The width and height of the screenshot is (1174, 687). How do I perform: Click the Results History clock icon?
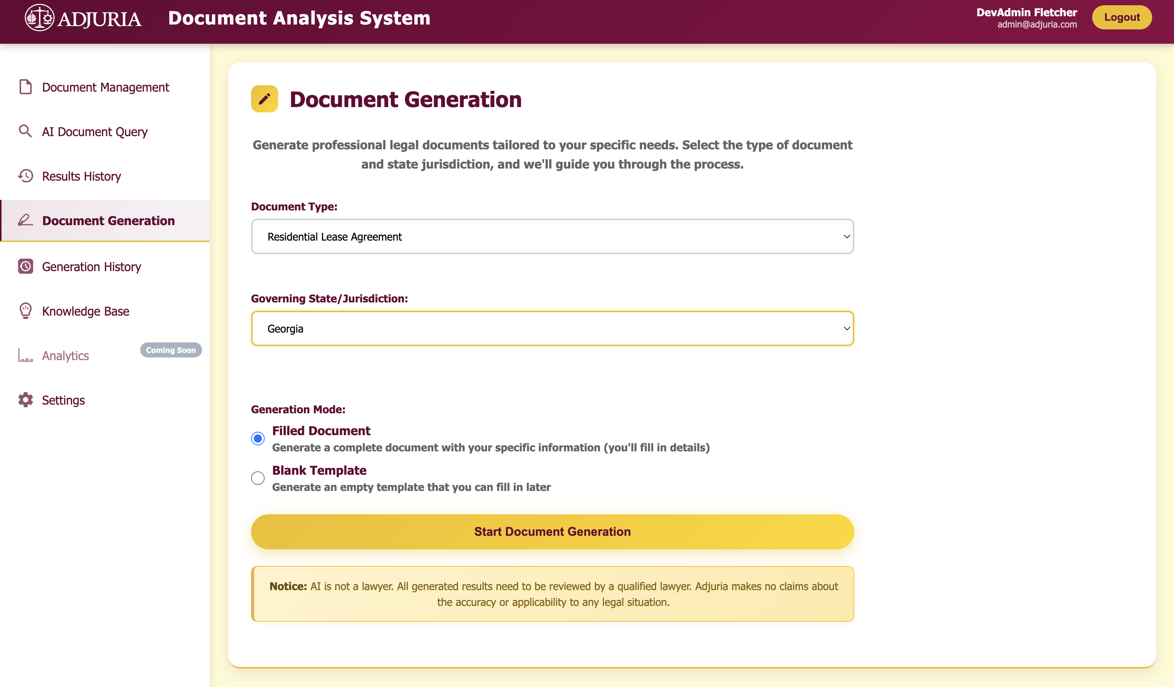click(x=25, y=176)
